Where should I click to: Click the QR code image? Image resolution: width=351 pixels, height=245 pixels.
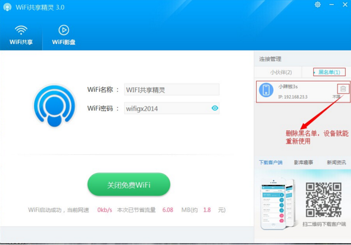click(x=323, y=200)
